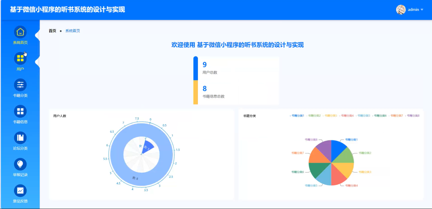Image resolution: width=432 pixels, height=209 pixels.
Task: Click the 书籍信息总数 statistic card
Action: [x=236, y=92]
